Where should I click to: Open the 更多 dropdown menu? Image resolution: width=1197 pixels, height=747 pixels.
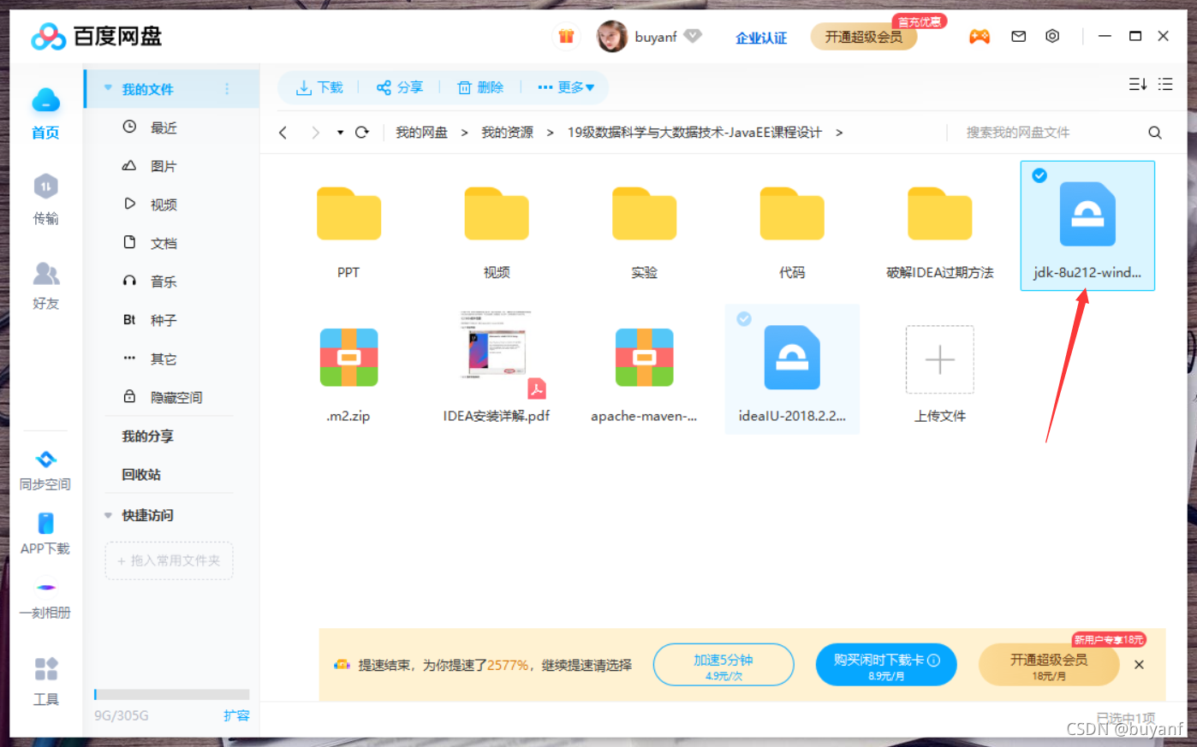coord(566,87)
